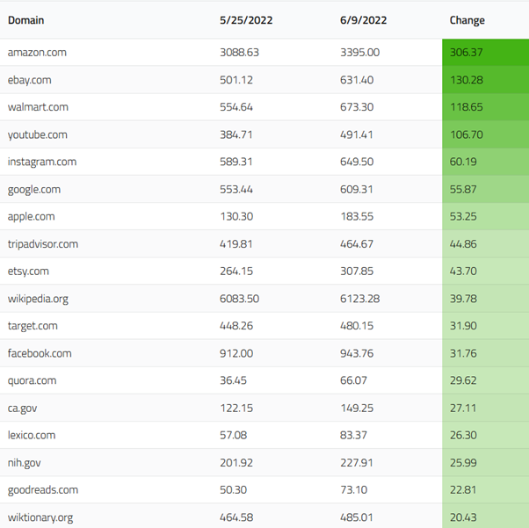Click the 6/9/2022 column header
529x528 pixels.
click(363, 20)
